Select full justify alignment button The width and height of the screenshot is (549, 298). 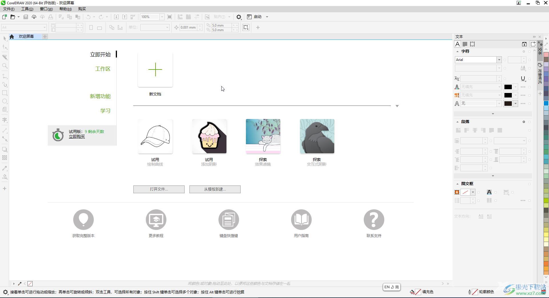(x=492, y=130)
